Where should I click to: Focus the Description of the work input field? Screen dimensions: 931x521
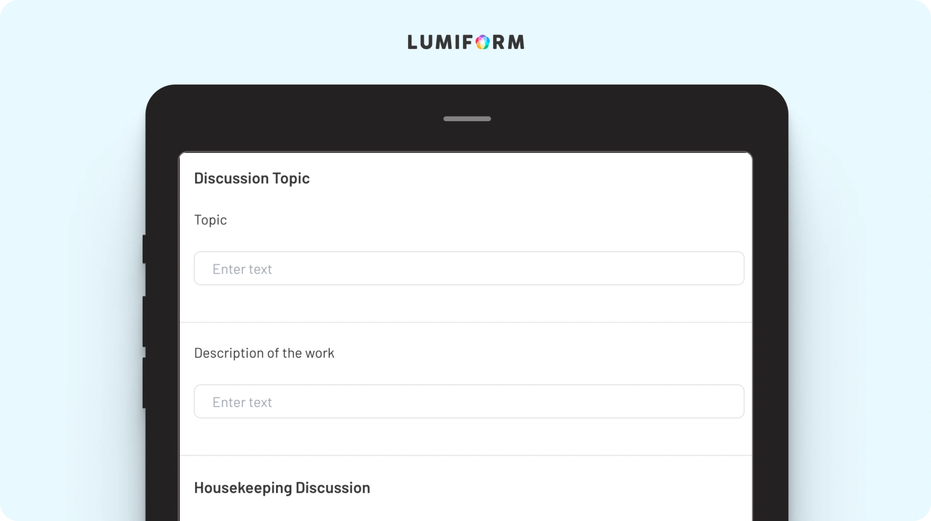pos(469,402)
